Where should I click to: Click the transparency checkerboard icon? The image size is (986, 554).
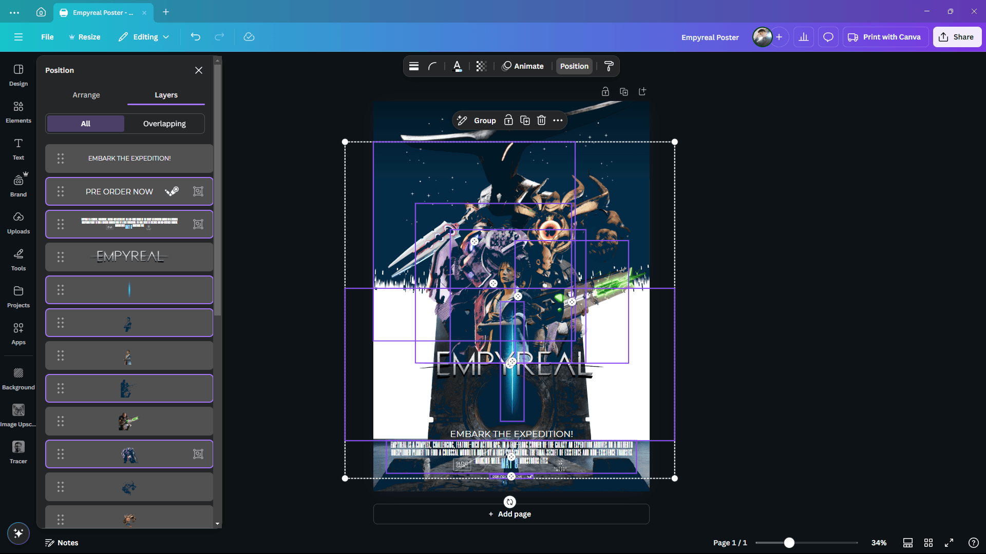(481, 66)
